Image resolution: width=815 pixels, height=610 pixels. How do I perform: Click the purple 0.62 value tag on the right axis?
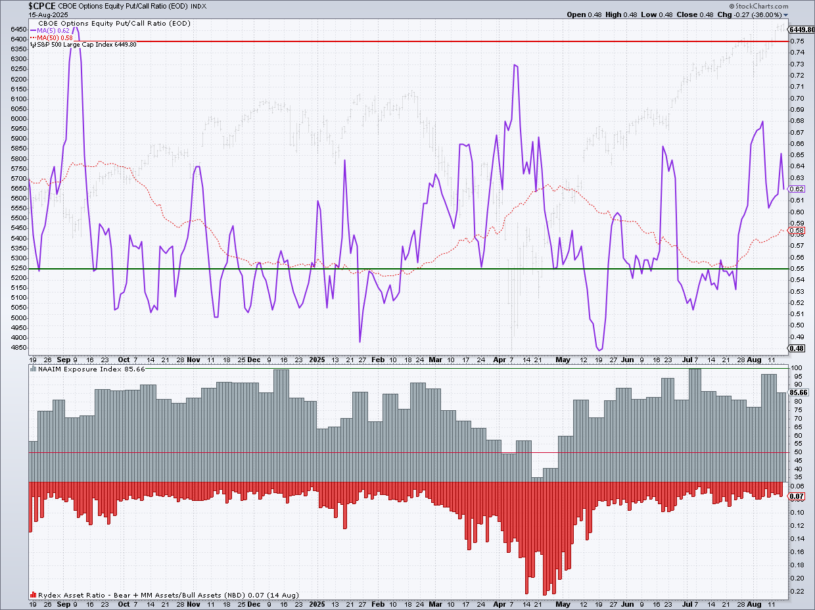point(797,189)
